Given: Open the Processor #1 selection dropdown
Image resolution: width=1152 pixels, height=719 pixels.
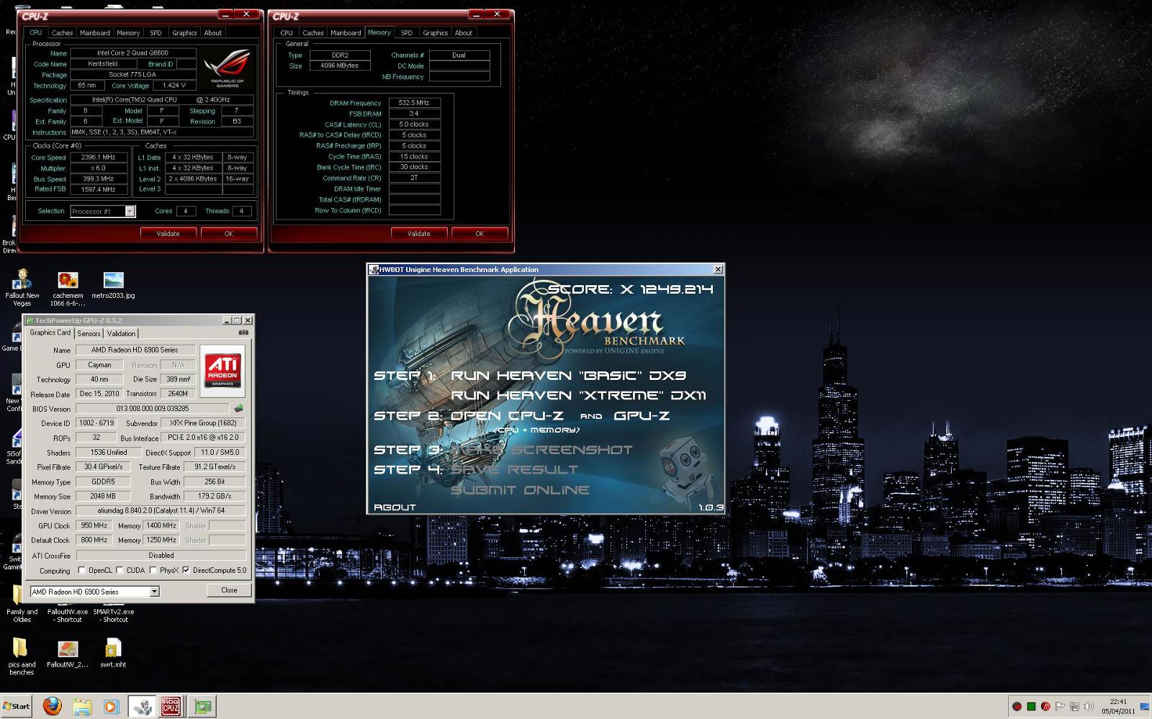Looking at the screenshot, I should pos(130,211).
